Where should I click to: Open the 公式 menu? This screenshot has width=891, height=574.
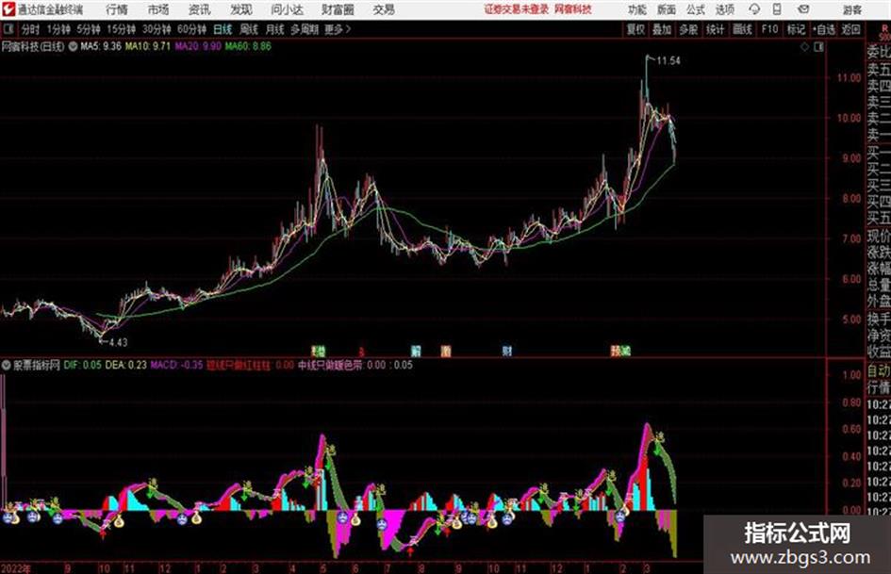coord(696,9)
